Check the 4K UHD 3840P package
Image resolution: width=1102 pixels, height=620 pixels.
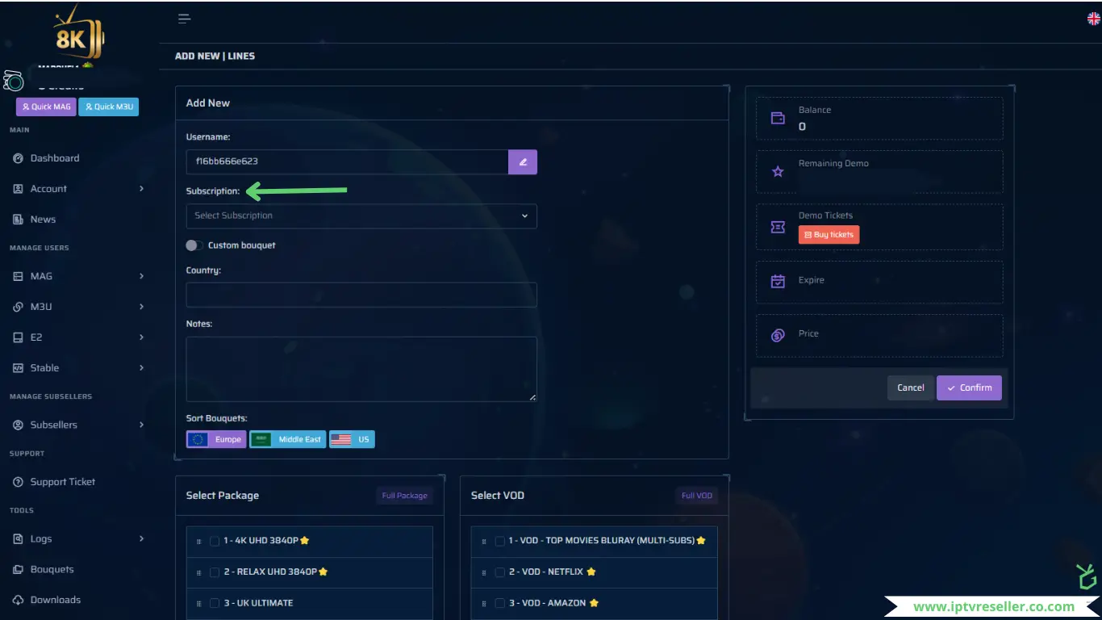(x=215, y=541)
